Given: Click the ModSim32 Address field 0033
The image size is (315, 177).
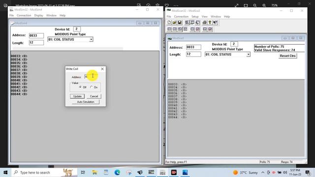Looking at the screenshot, I should coord(36,35).
